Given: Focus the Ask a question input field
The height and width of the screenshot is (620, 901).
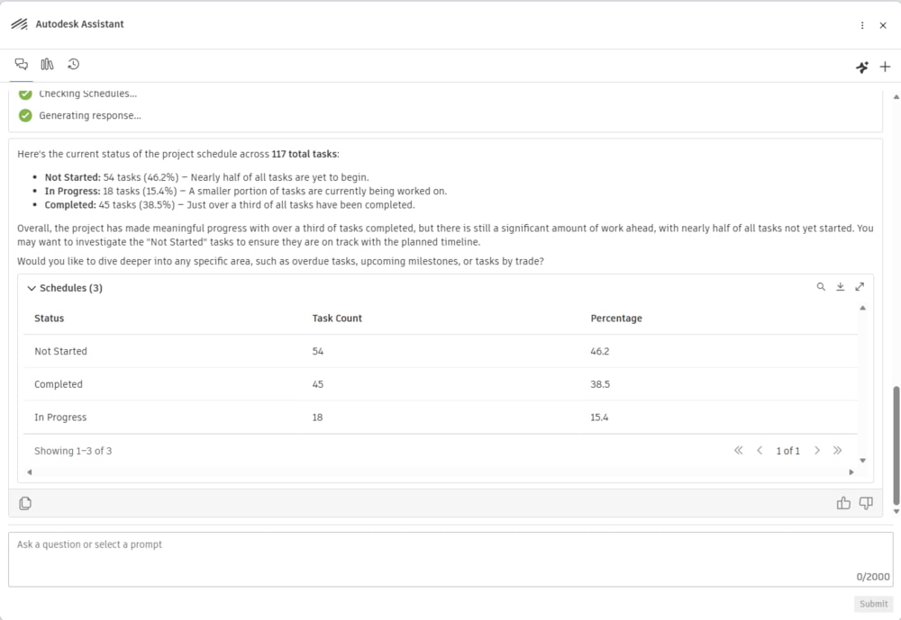Looking at the screenshot, I should tap(450, 559).
